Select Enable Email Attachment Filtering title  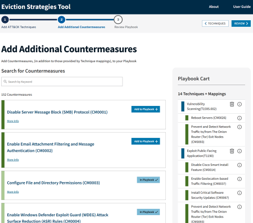(x=51, y=147)
